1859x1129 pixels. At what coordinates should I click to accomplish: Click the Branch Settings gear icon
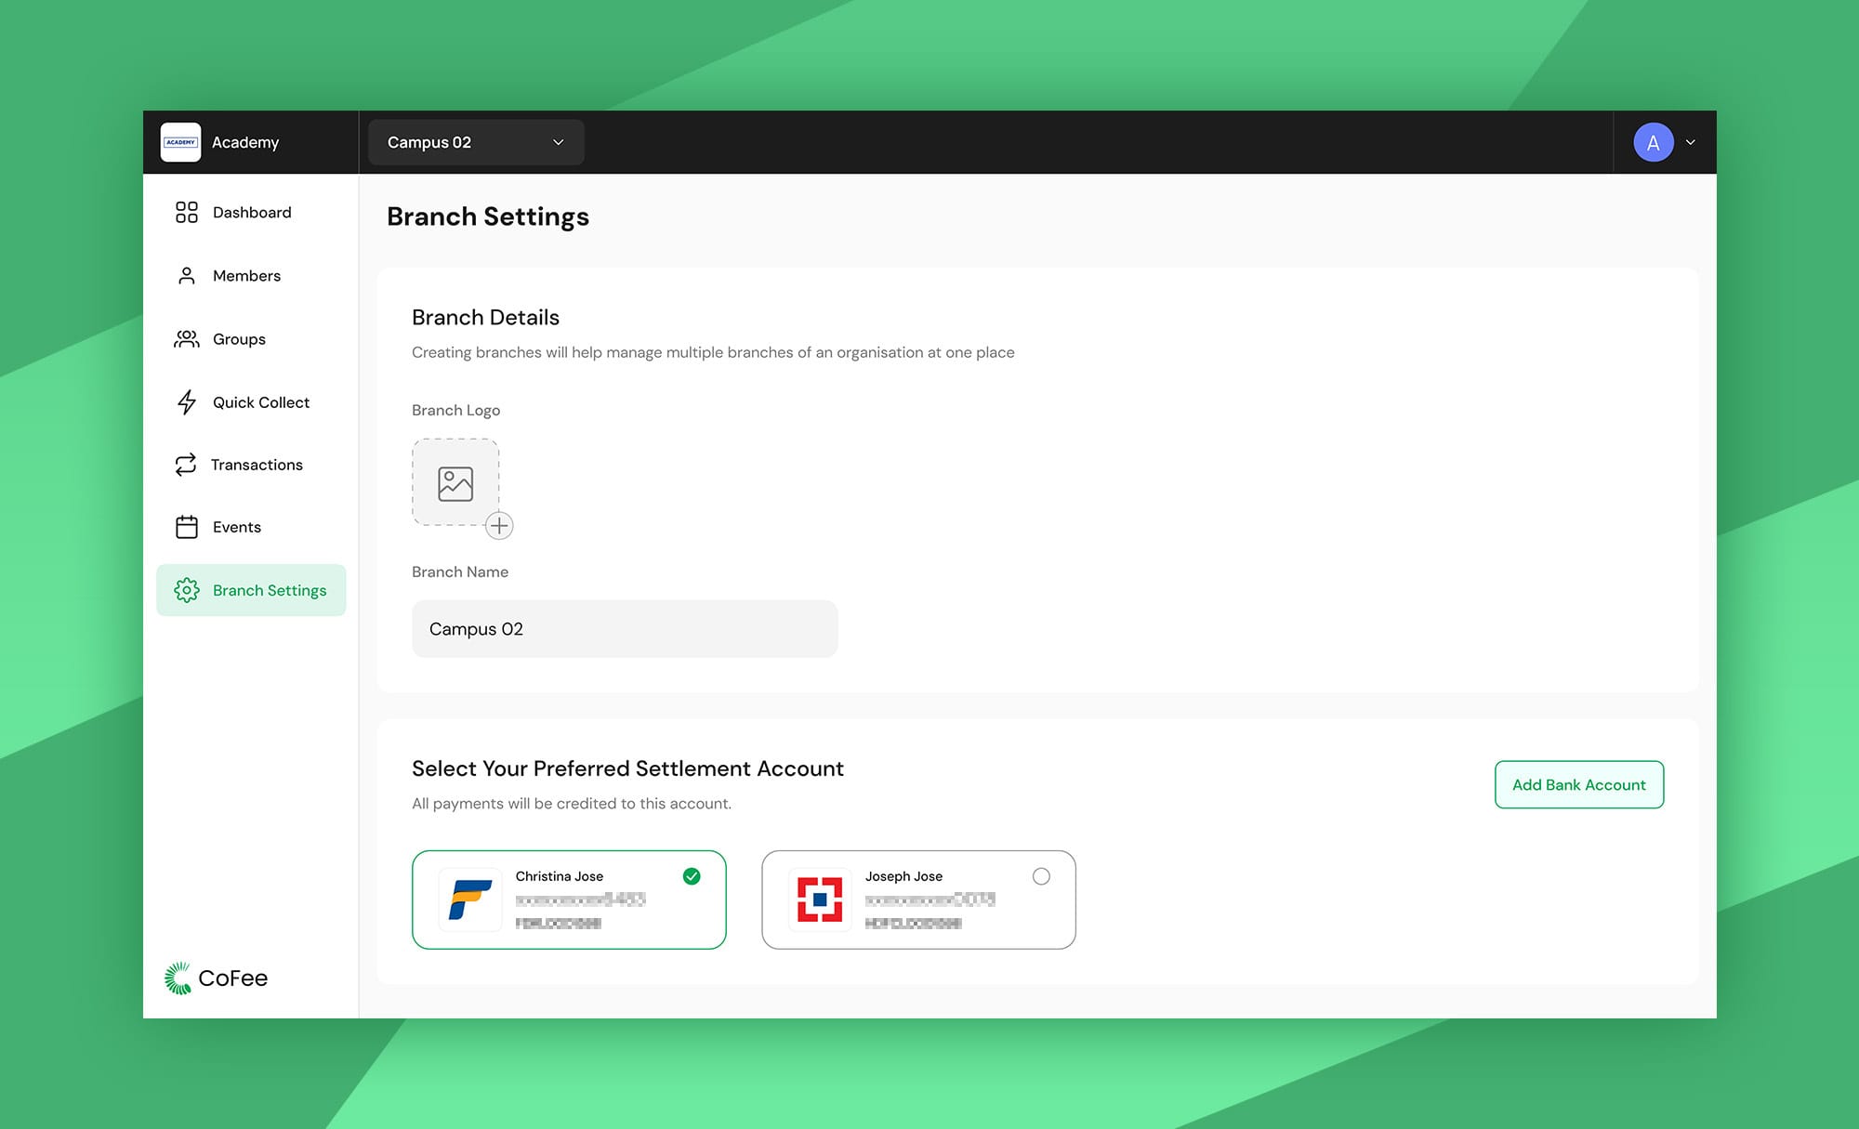click(187, 590)
